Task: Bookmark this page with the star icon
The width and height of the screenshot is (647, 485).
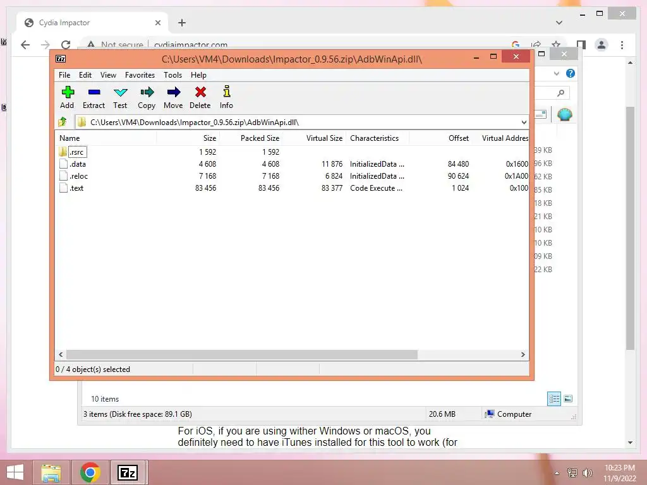Action: 556,45
